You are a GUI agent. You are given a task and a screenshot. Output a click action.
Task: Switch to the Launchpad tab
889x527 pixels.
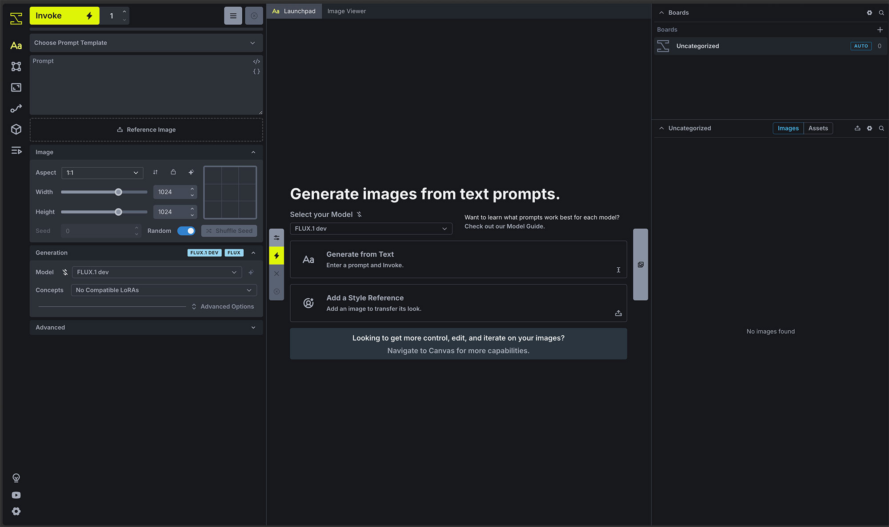[294, 11]
